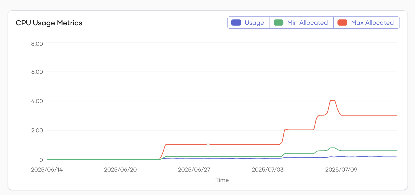
Task: Click the Time x-axis title
Action: (x=222, y=180)
